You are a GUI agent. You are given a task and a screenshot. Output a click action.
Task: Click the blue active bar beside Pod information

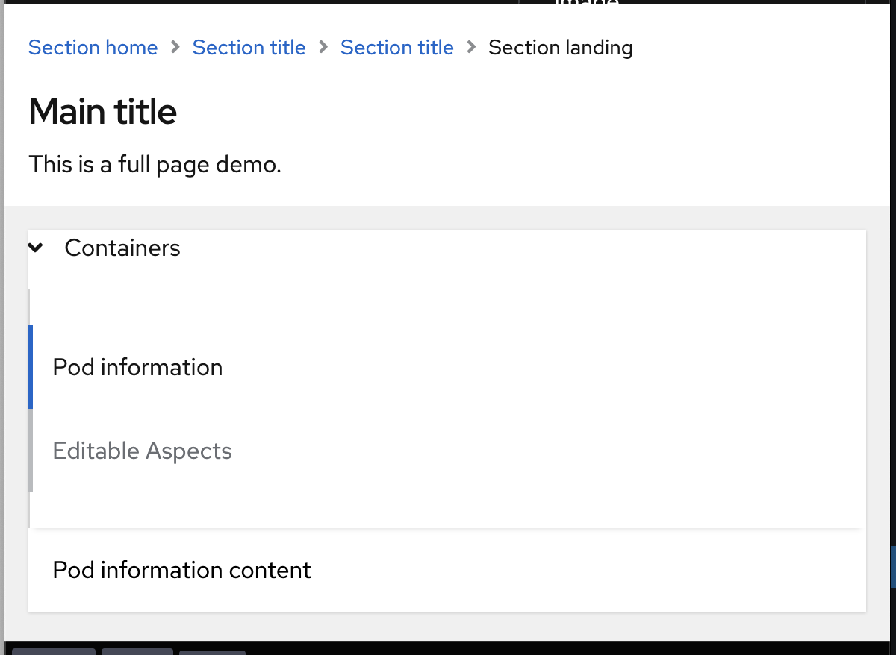pyautogui.click(x=31, y=367)
